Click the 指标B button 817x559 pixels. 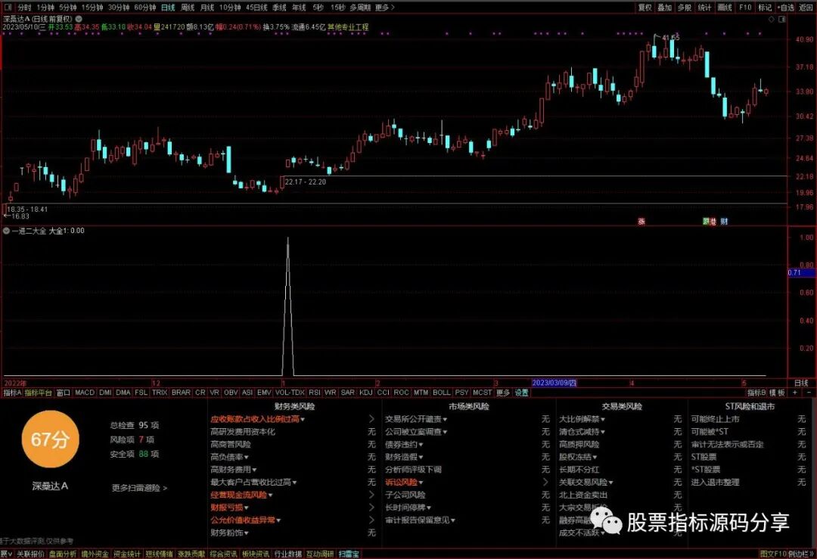point(756,393)
